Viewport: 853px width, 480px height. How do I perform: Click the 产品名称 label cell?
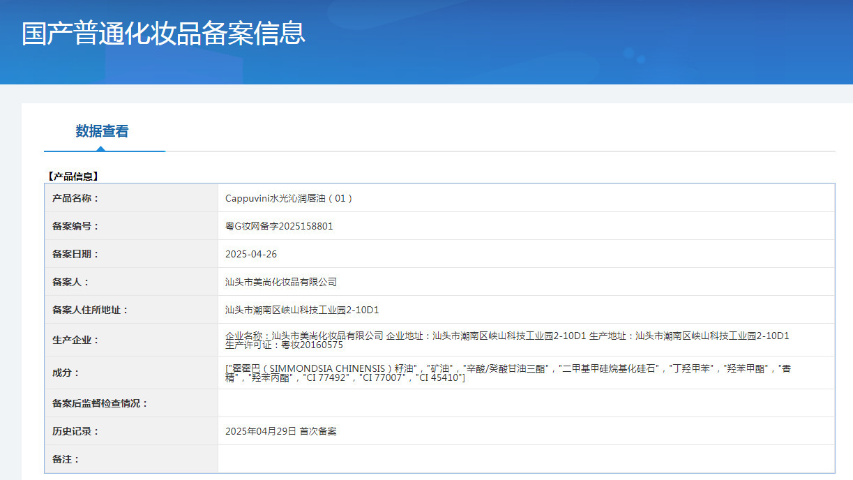click(131, 198)
